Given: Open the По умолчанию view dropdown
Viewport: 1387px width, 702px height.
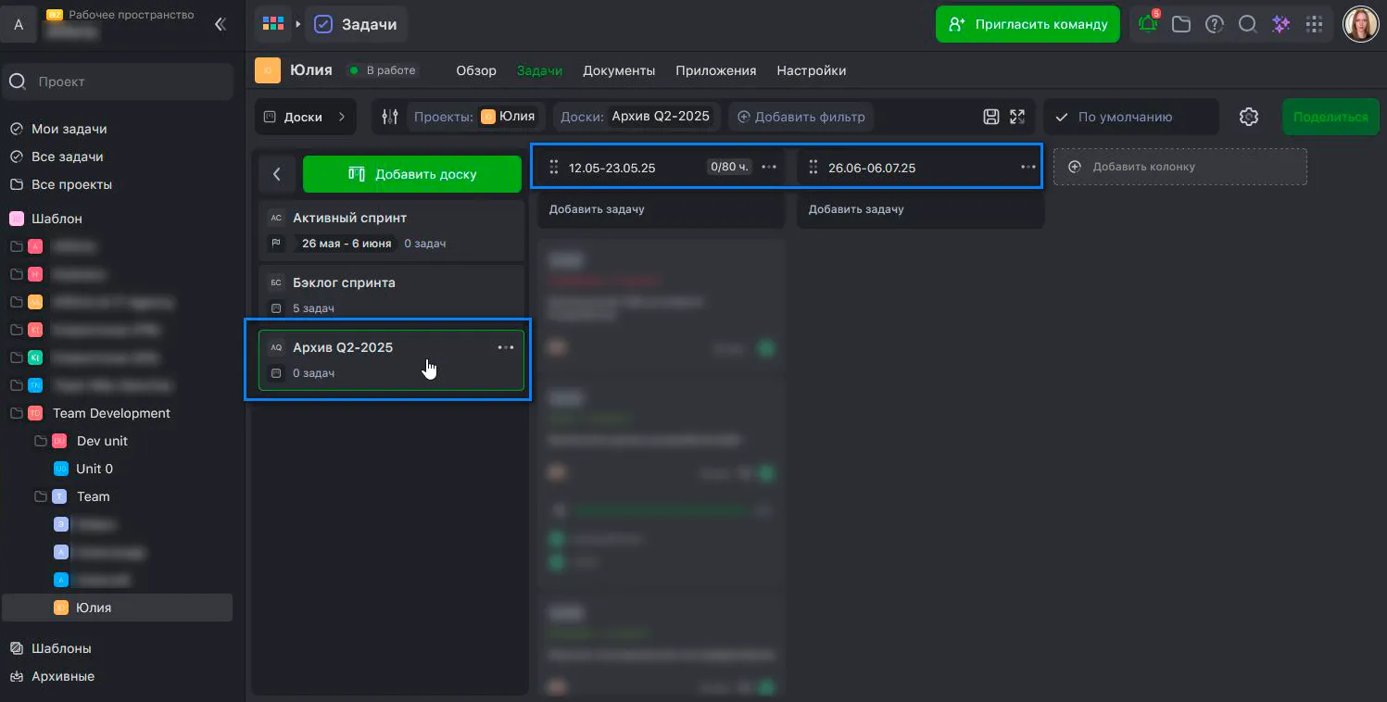Looking at the screenshot, I should [x=1131, y=117].
